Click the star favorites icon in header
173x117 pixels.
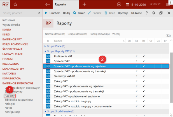point(15,4)
